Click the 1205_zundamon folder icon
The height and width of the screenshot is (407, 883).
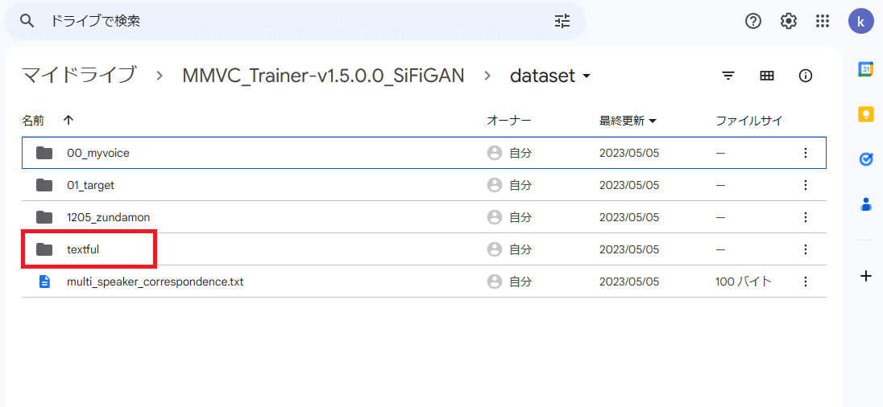tap(44, 217)
